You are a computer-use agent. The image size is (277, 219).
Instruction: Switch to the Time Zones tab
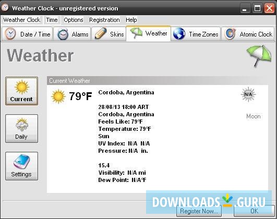[196, 34]
